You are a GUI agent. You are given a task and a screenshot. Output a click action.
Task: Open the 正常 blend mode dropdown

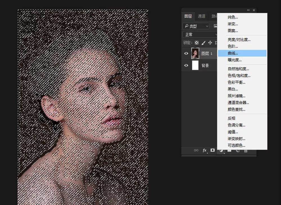click(x=200, y=34)
